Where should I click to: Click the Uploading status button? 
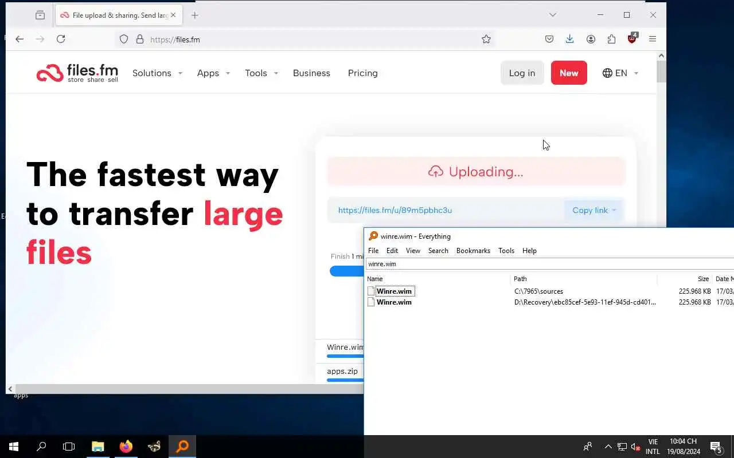[476, 172]
